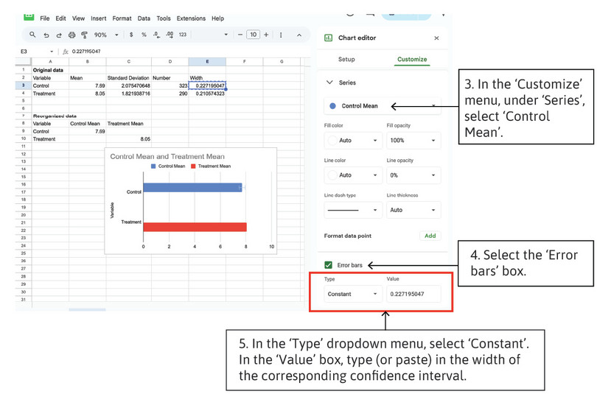The width and height of the screenshot is (597, 394).
Task: Click the Google Sheets home icon
Action: 29,17
